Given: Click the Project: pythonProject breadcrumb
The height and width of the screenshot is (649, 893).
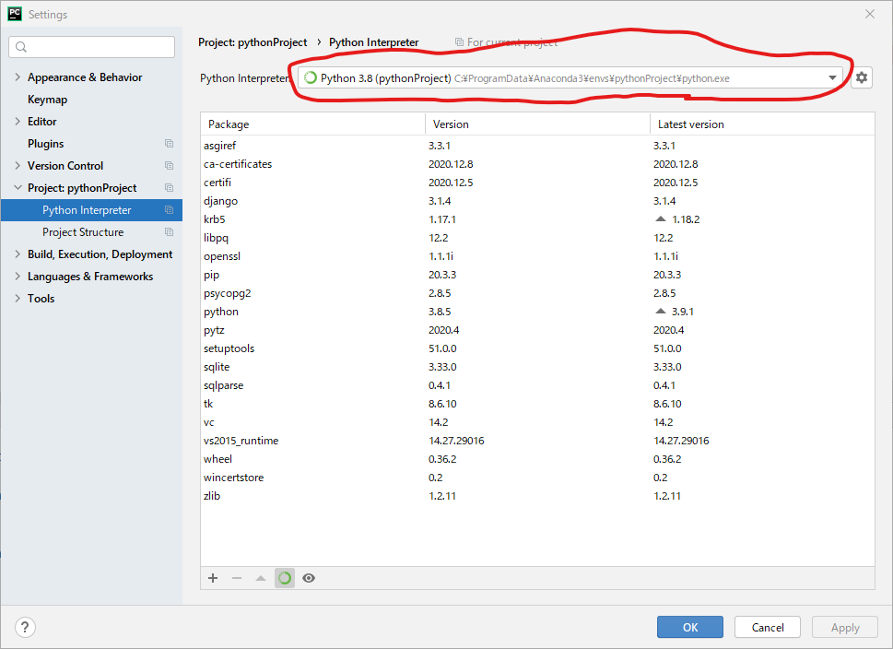Looking at the screenshot, I should pyautogui.click(x=253, y=42).
